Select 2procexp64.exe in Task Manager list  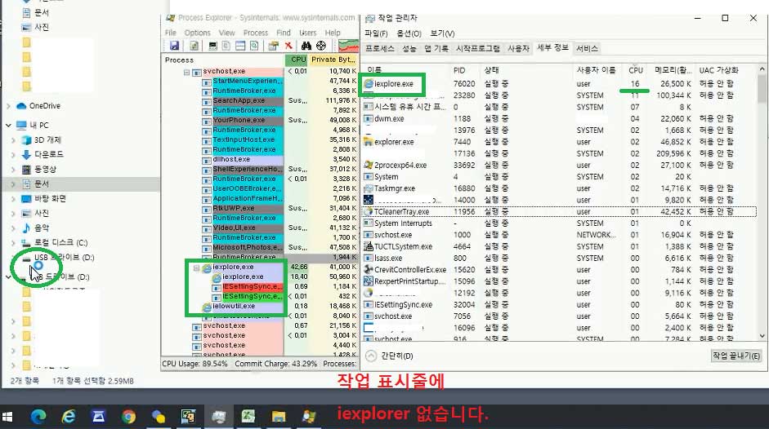point(559,165)
